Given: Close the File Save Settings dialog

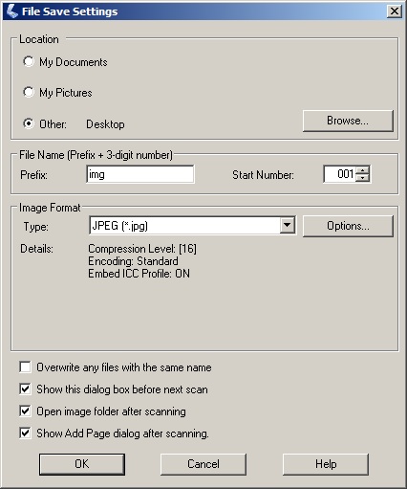Looking at the screenshot, I should [x=395, y=11].
